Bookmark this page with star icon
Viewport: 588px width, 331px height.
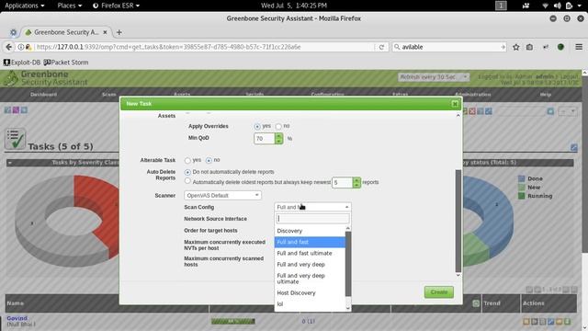click(x=516, y=47)
